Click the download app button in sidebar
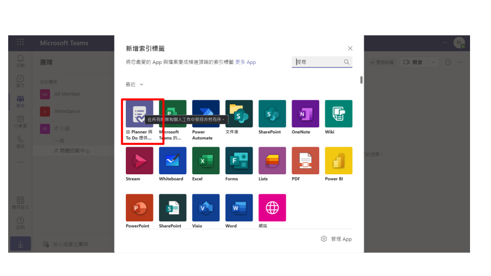Viewport: 491px width, 276px height. pos(20,243)
